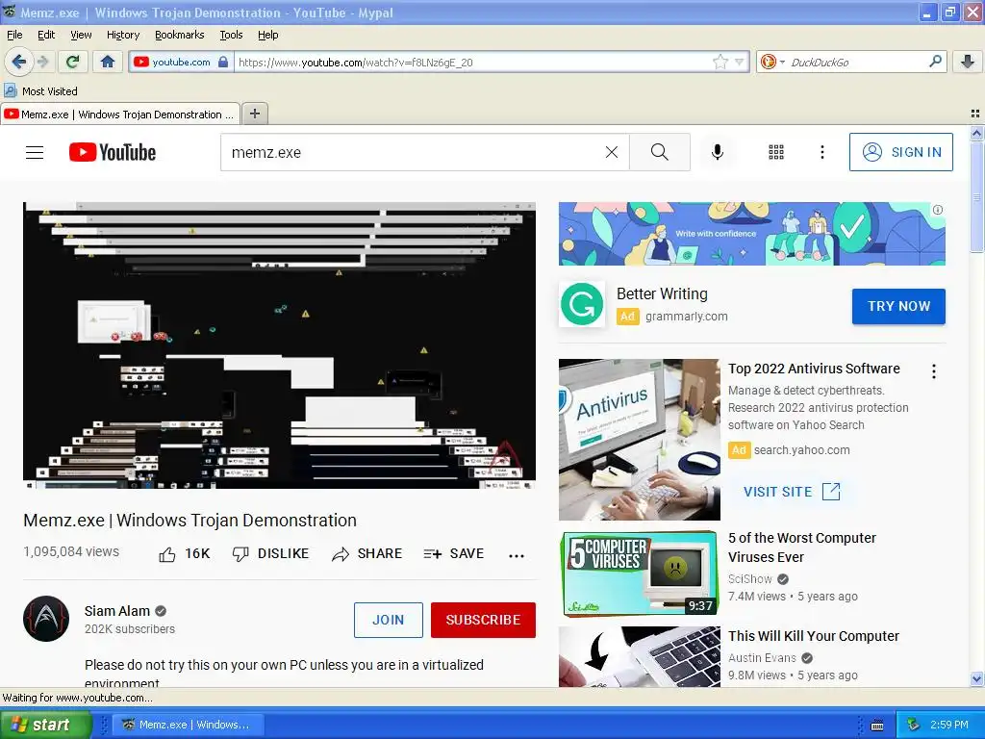Click the page scrollbar down arrow
The width and height of the screenshot is (985, 739).
click(x=976, y=678)
